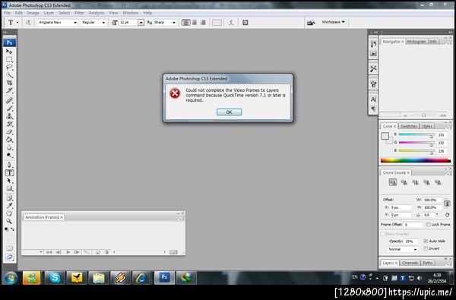Launch Bridge from the options bar
This screenshot has height=300, width=456.
311,22
